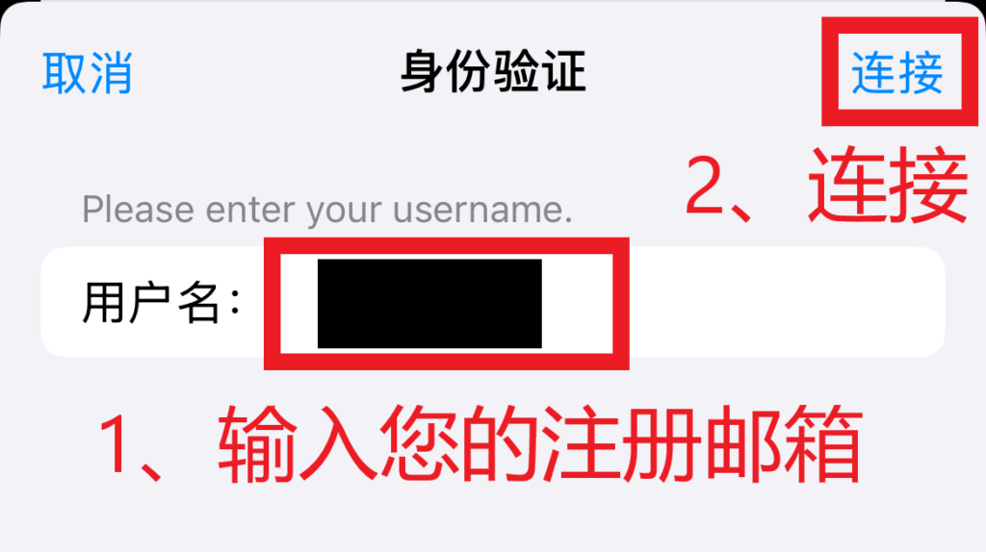Viewport: 986px width, 552px height.
Task: Tap the blue 连接 connect button
Action: (897, 73)
